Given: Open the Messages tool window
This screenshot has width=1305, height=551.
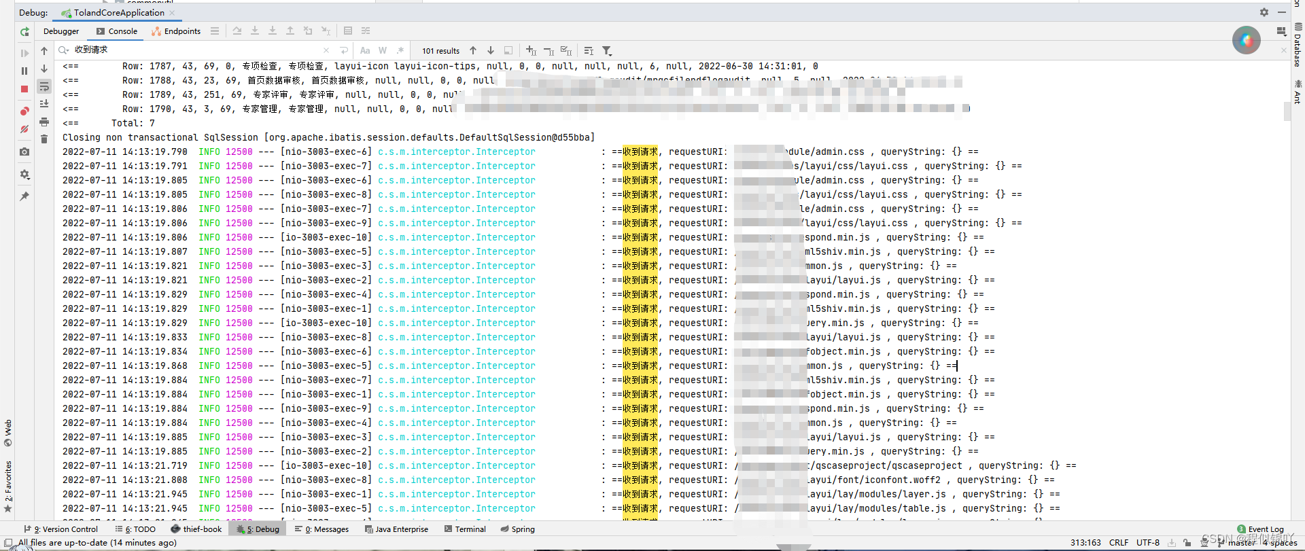Looking at the screenshot, I should point(321,529).
